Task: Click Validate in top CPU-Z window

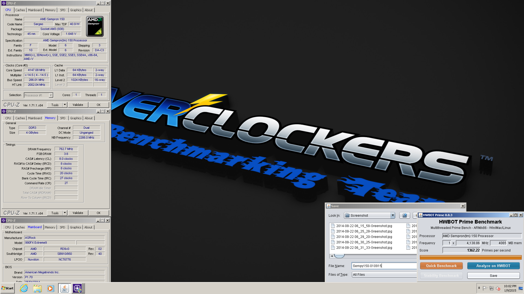Action: click(x=78, y=105)
